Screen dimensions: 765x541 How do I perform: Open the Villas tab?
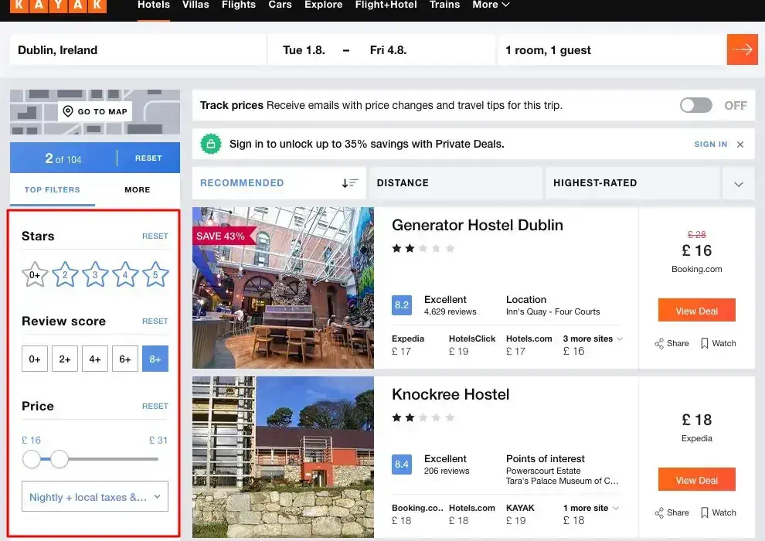195,5
